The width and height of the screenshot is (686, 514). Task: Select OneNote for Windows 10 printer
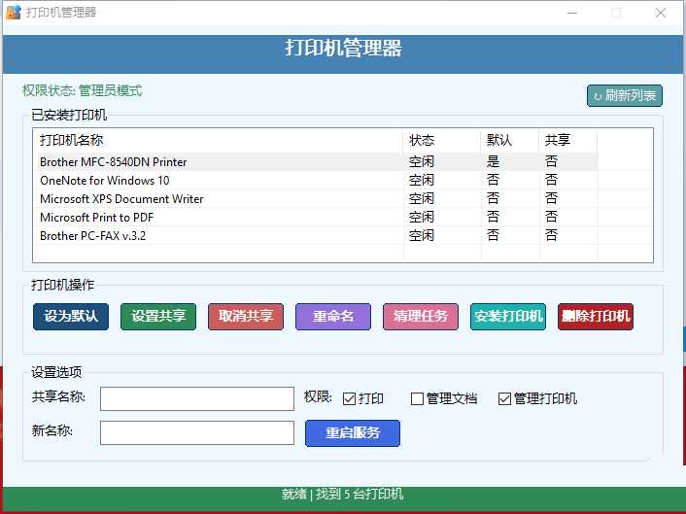(x=105, y=181)
